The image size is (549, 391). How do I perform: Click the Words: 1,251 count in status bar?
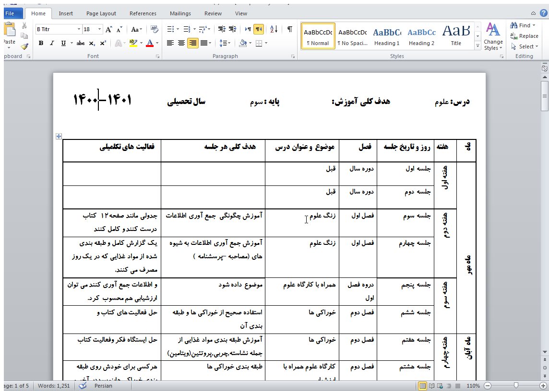(x=54, y=386)
